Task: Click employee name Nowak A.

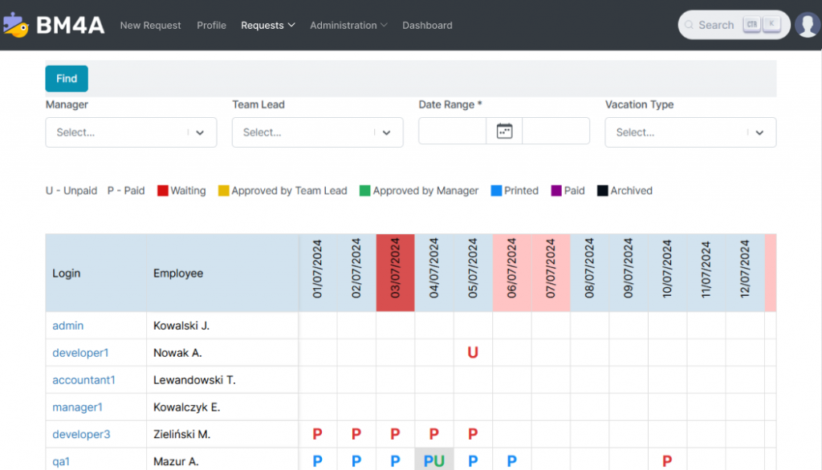Action: pos(177,353)
